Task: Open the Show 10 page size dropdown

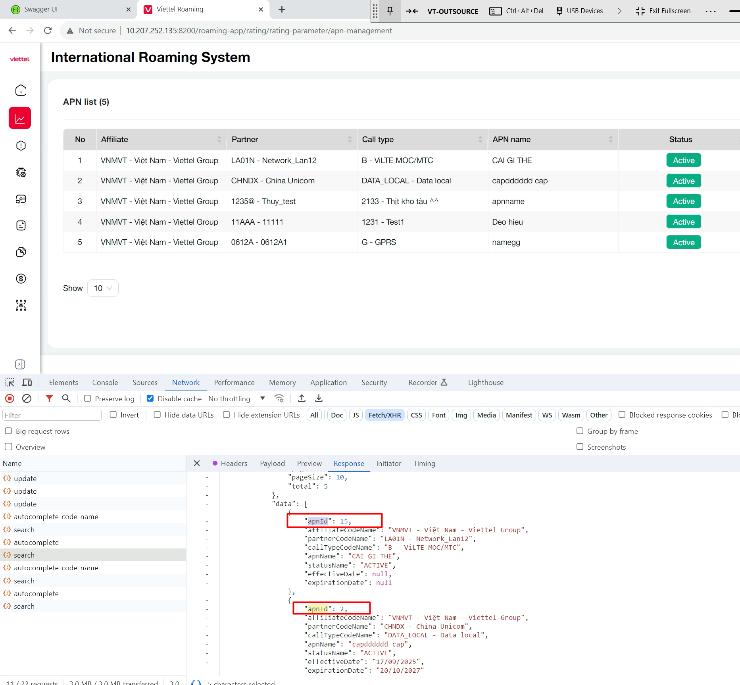Action: [103, 288]
